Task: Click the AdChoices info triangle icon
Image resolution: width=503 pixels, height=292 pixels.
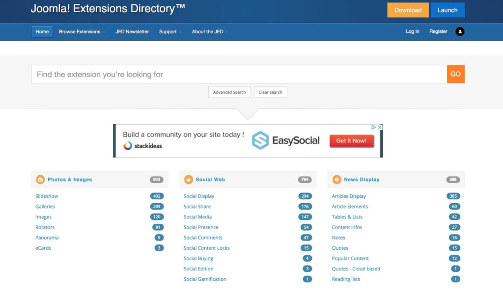Action: click(374, 127)
